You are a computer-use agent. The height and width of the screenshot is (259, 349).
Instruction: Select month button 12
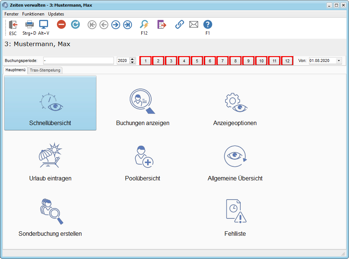pos(287,61)
